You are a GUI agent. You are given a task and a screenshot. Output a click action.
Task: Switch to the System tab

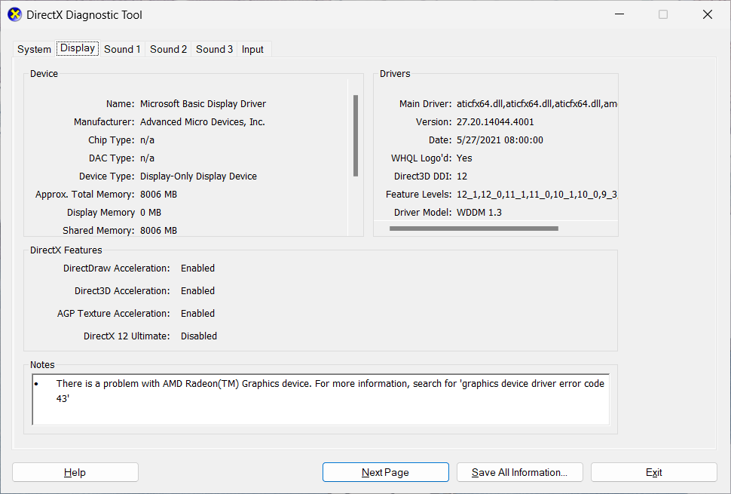coord(34,50)
